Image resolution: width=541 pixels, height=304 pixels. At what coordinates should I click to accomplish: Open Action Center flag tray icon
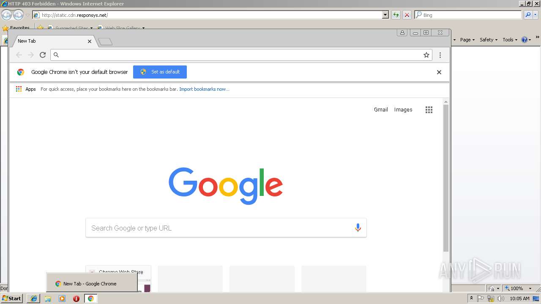[481, 299]
